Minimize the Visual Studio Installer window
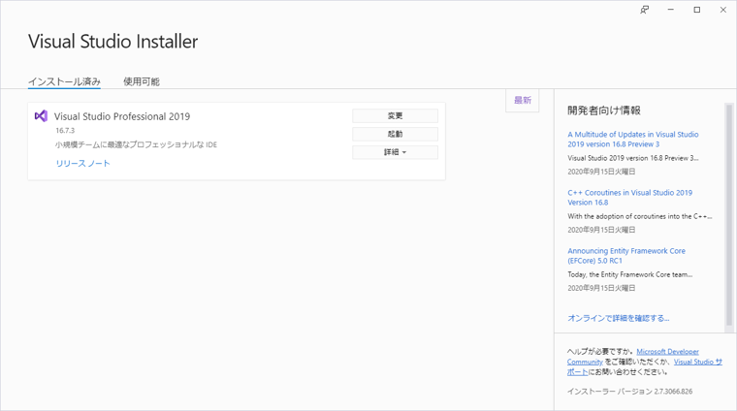Screen dimensions: 737x411 click(671, 10)
